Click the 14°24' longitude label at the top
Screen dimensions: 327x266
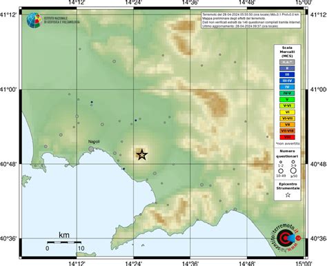tap(134, 3)
